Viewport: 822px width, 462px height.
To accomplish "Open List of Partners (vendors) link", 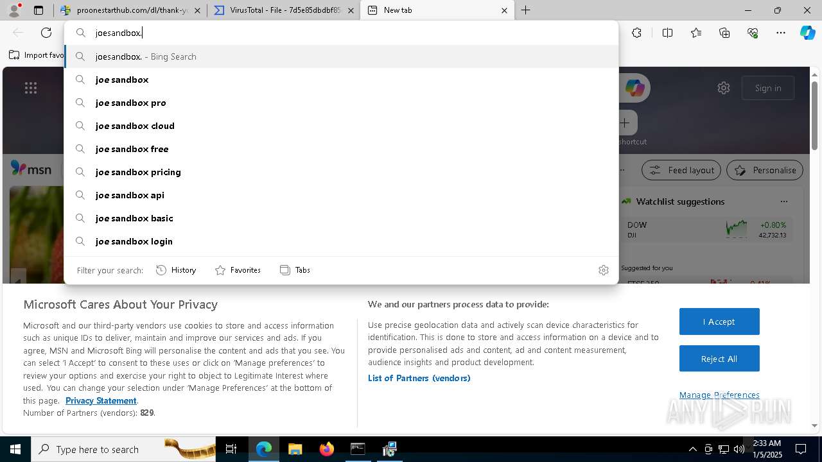I will click(x=419, y=378).
